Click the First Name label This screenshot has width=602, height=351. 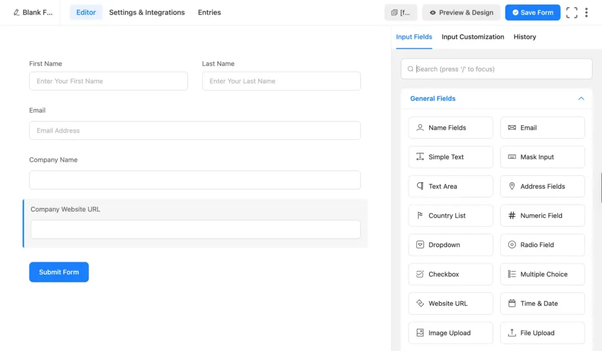click(x=45, y=63)
